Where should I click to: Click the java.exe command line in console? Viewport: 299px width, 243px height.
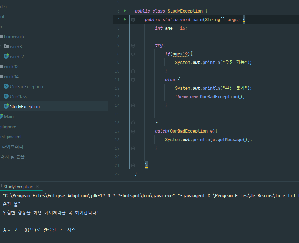[x=151, y=196]
